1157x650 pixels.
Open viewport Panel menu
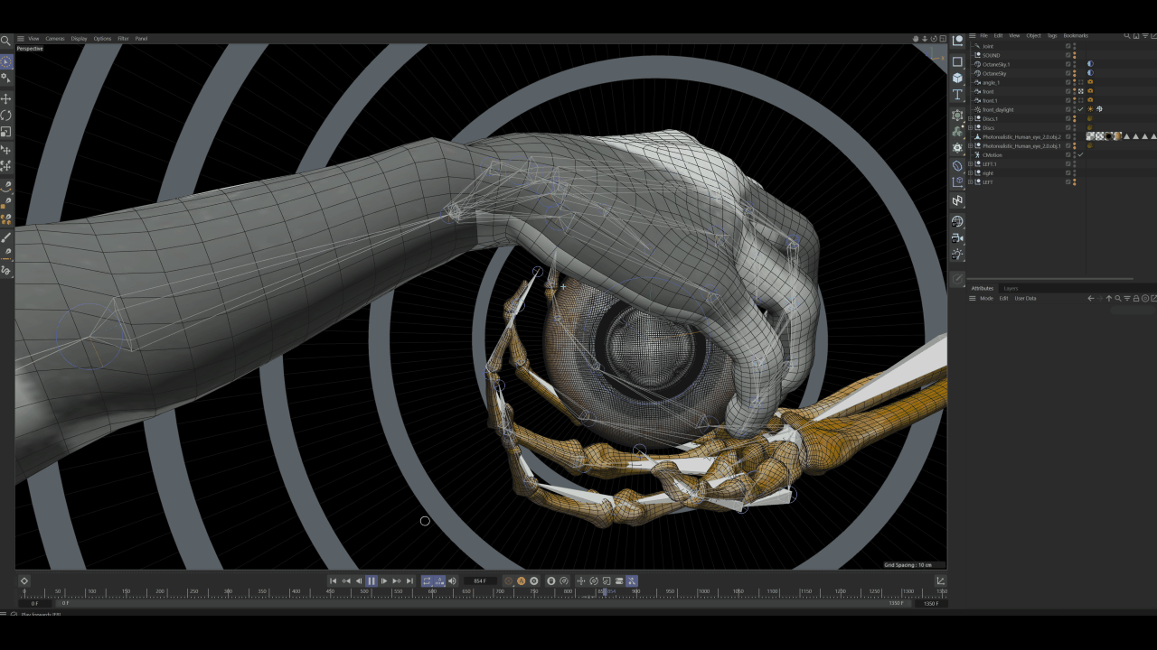pyautogui.click(x=141, y=39)
